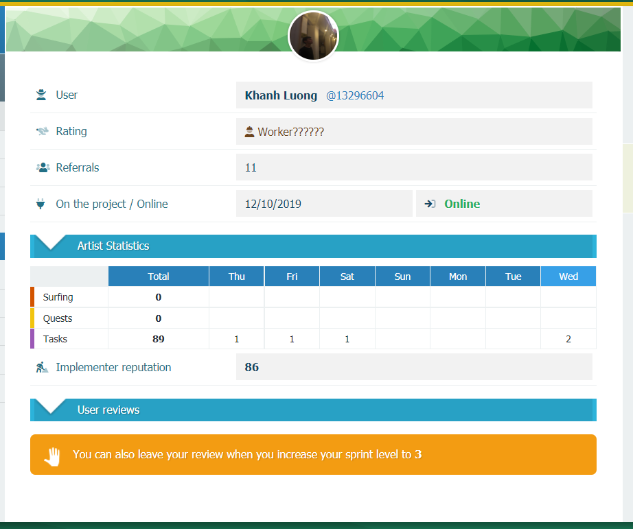Screen dimensions: 633x529
Task: Click the Wed Tasks count 2
Action: point(568,339)
